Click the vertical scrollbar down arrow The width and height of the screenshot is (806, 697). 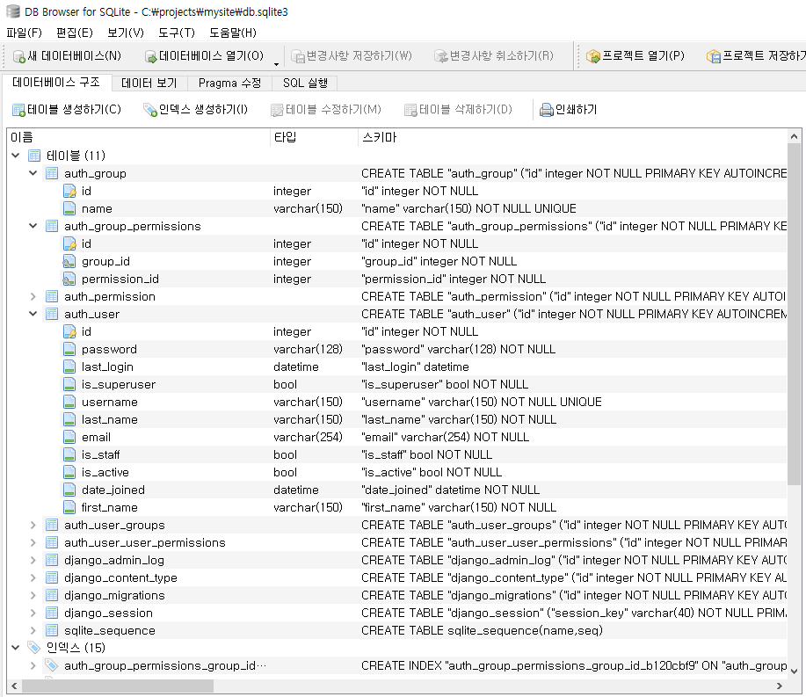pos(795,672)
